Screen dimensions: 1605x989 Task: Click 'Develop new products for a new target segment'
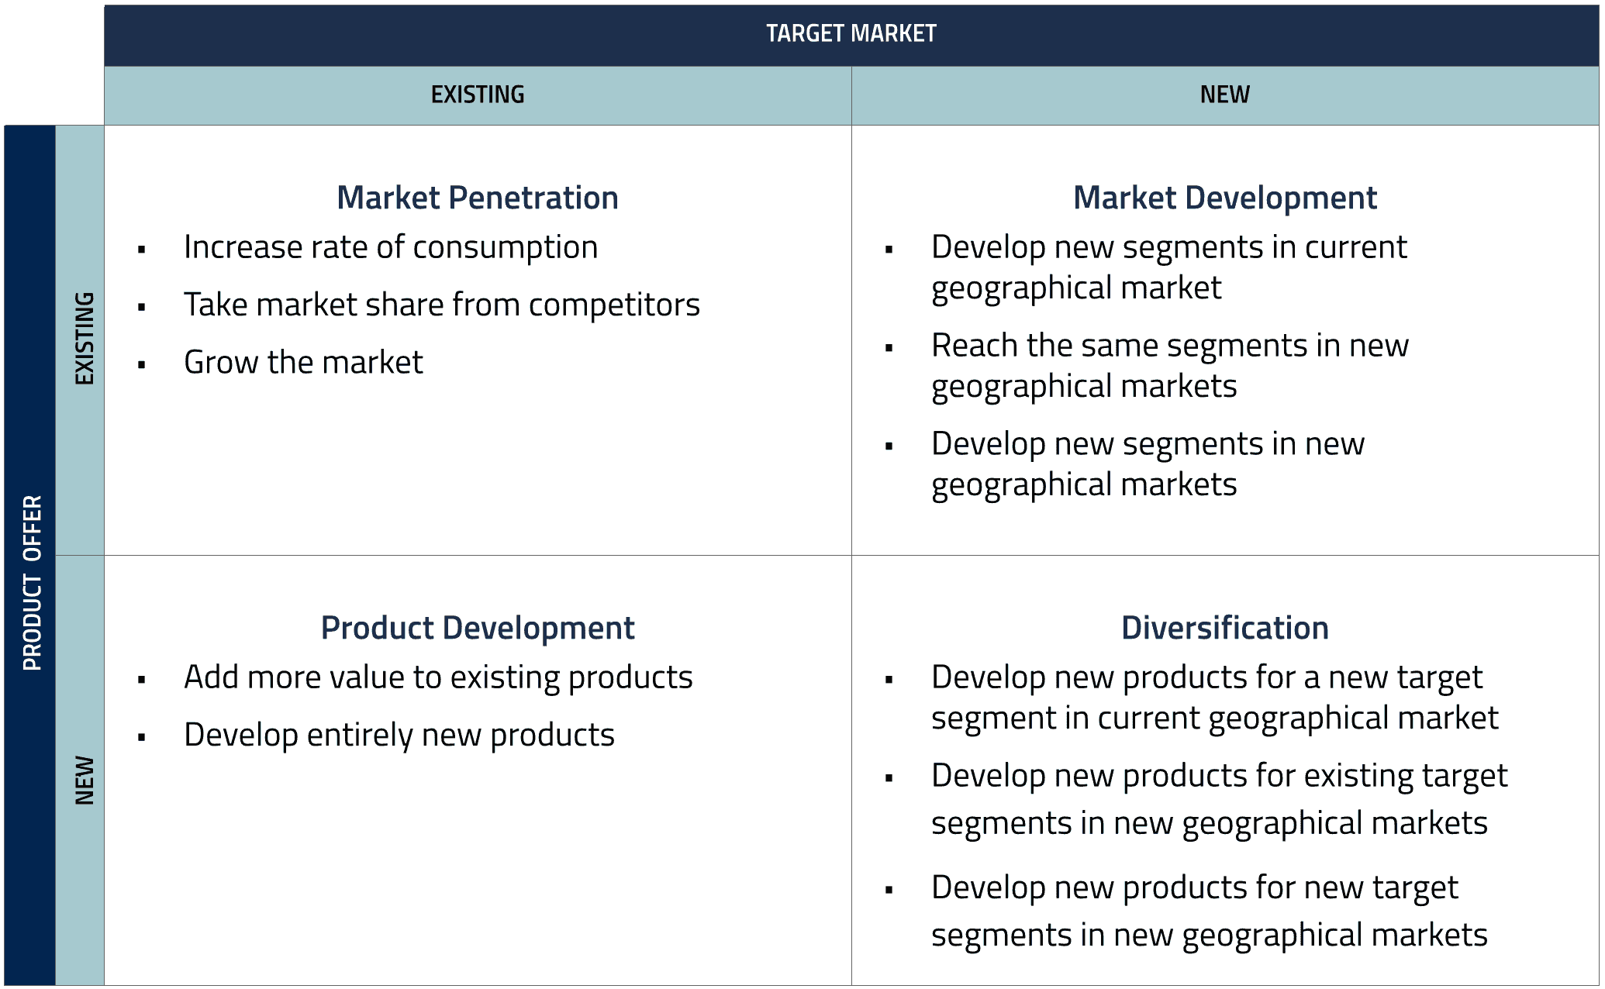coord(1206,697)
